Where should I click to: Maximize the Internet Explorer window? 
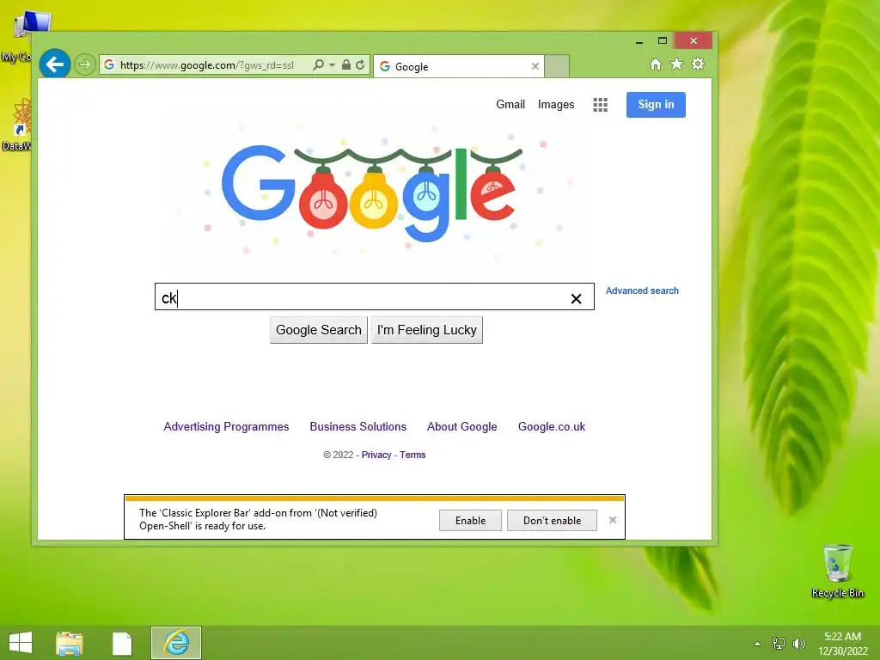click(663, 41)
